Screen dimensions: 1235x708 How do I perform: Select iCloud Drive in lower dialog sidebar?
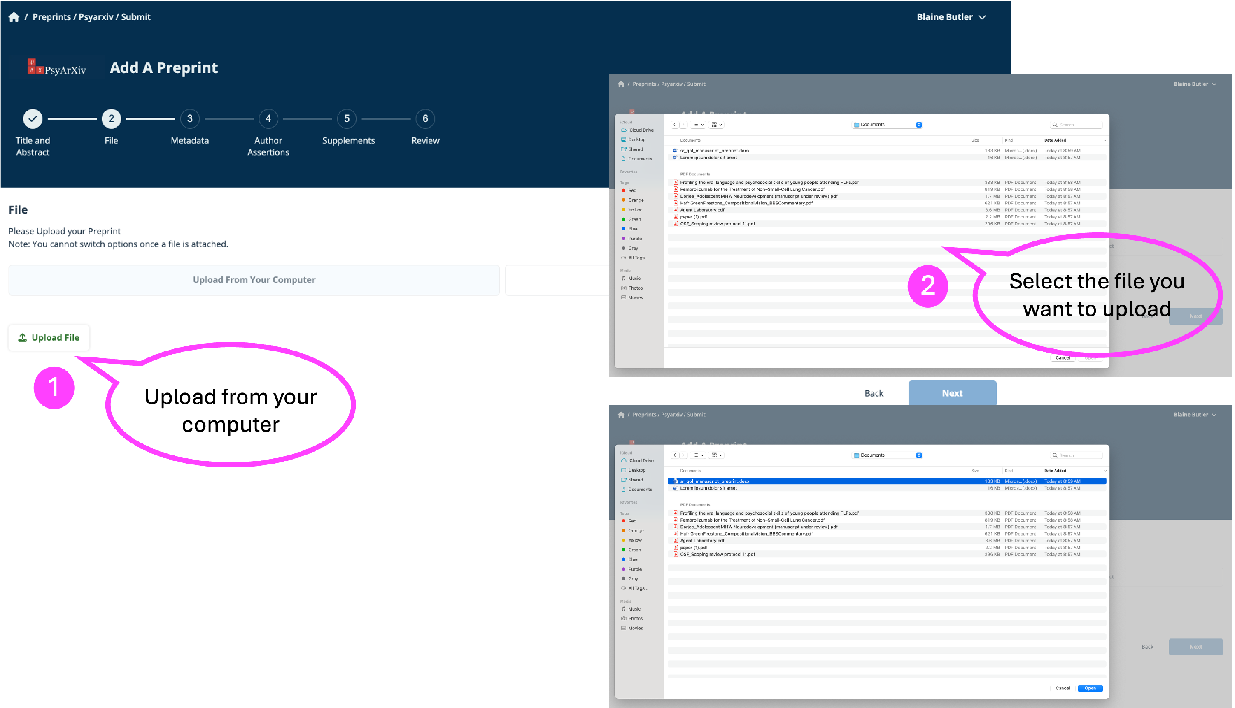pos(641,460)
